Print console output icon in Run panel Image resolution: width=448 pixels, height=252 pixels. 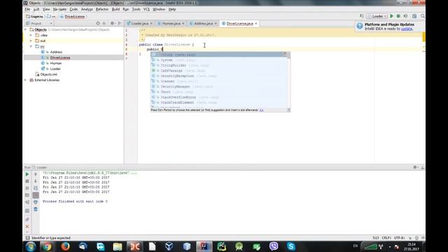click(36, 202)
